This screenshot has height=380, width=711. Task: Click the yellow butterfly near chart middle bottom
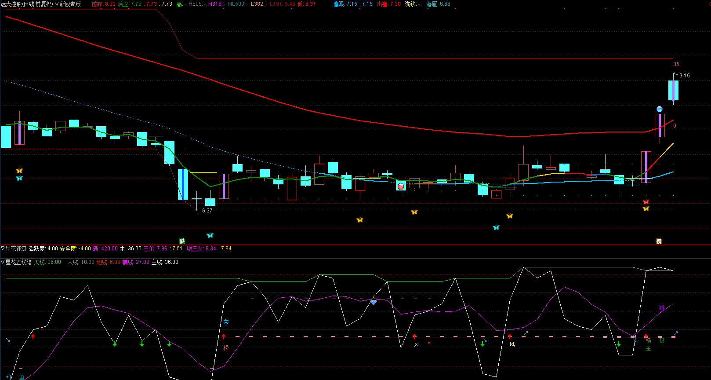click(x=360, y=220)
